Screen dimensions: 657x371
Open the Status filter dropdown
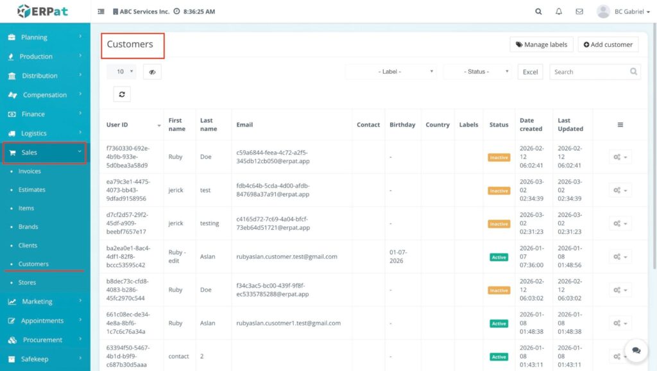pyautogui.click(x=478, y=72)
